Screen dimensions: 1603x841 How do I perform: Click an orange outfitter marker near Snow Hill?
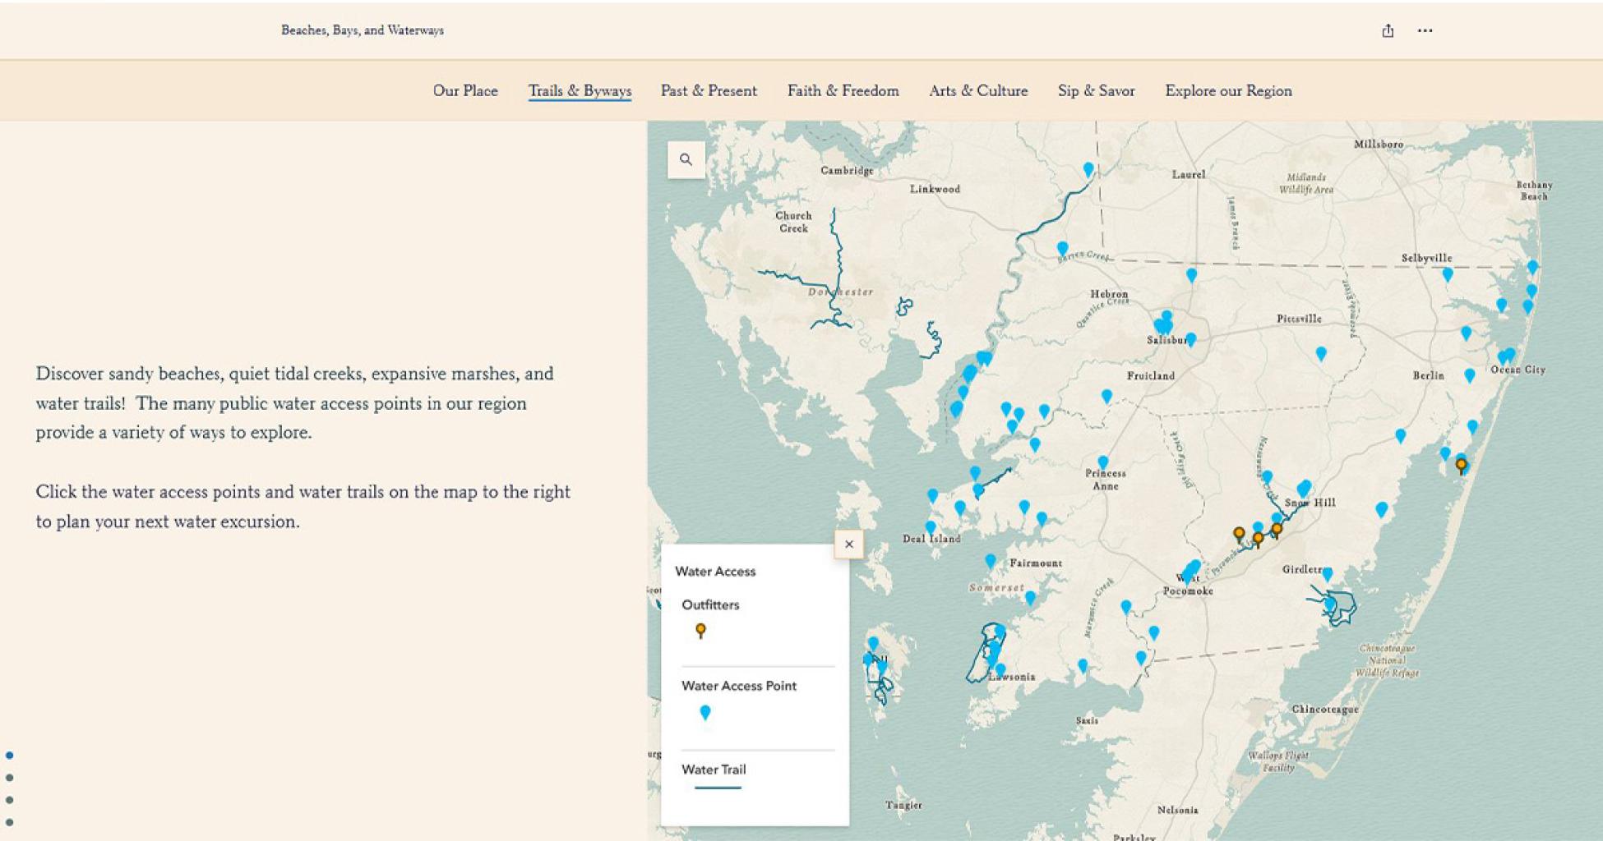[1275, 530]
